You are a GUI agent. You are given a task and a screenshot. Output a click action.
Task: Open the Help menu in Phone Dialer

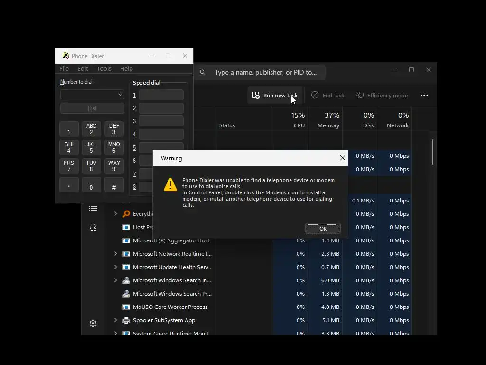pyautogui.click(x=126, y=68)
